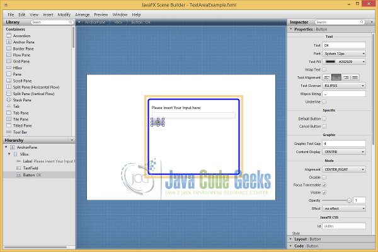
Task: Toggle the Disable checkbox
Action: tap(324, 177)
